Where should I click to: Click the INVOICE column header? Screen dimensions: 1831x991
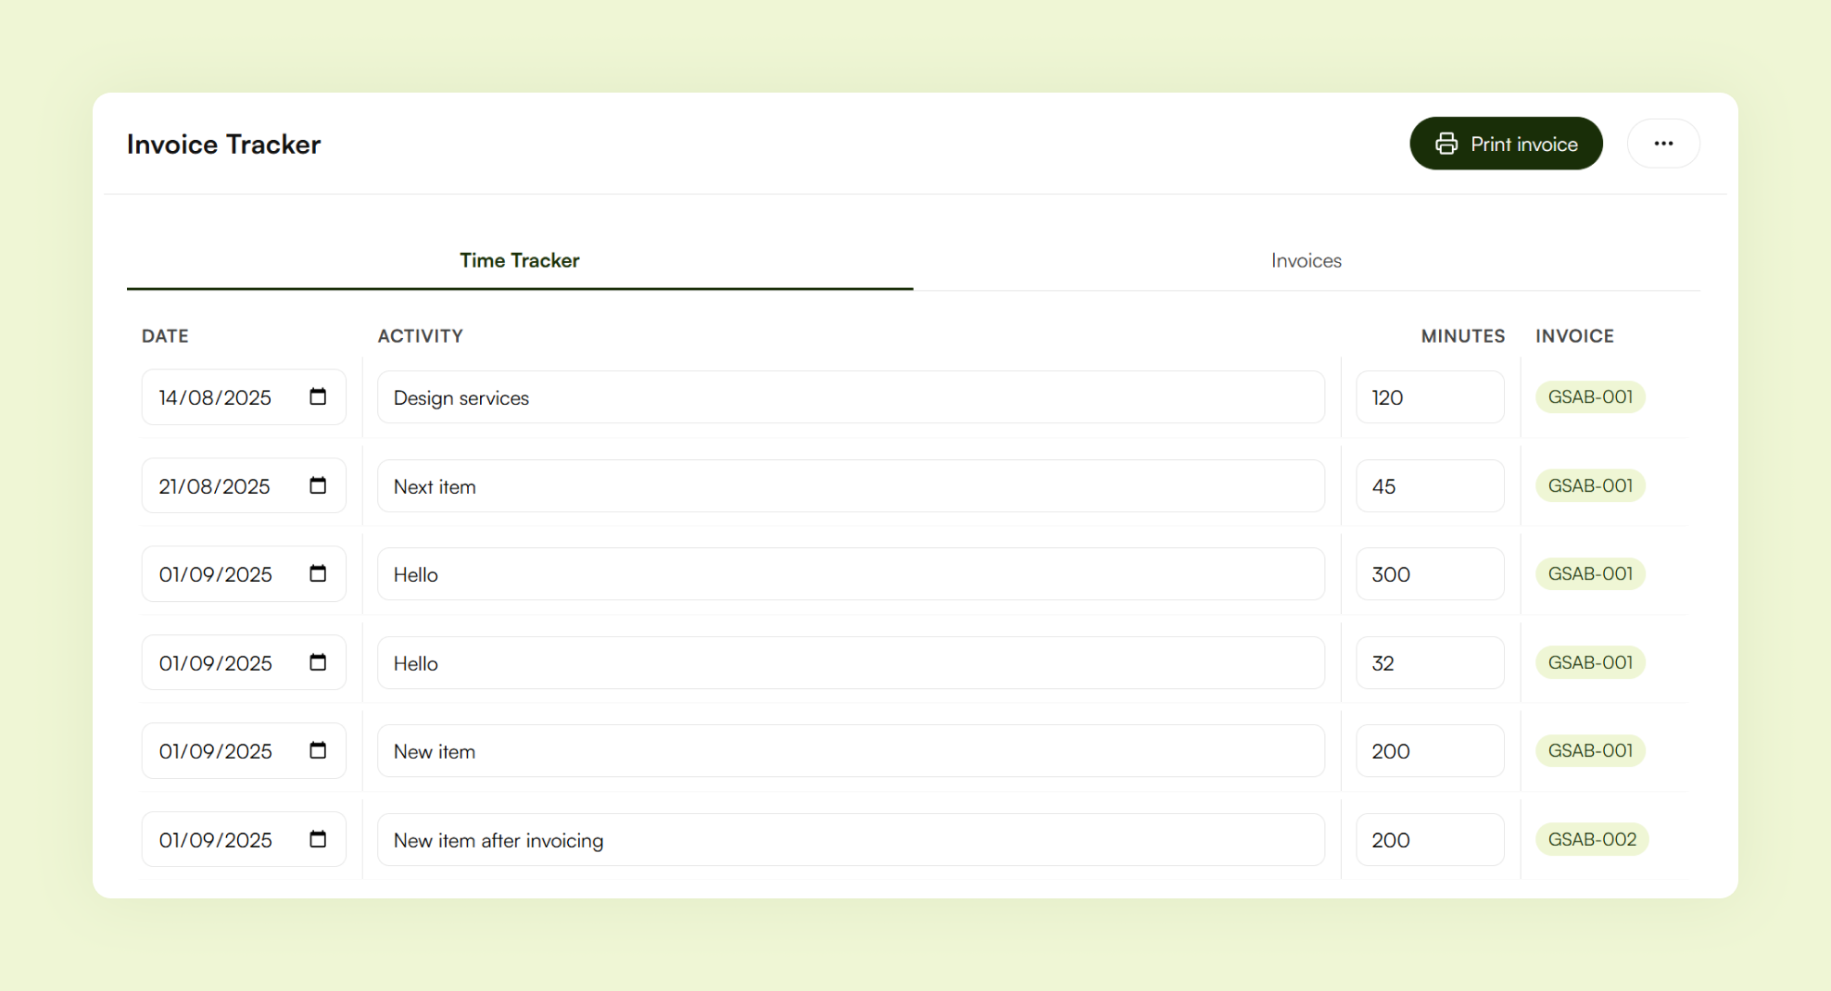(x=1574, y=336)
